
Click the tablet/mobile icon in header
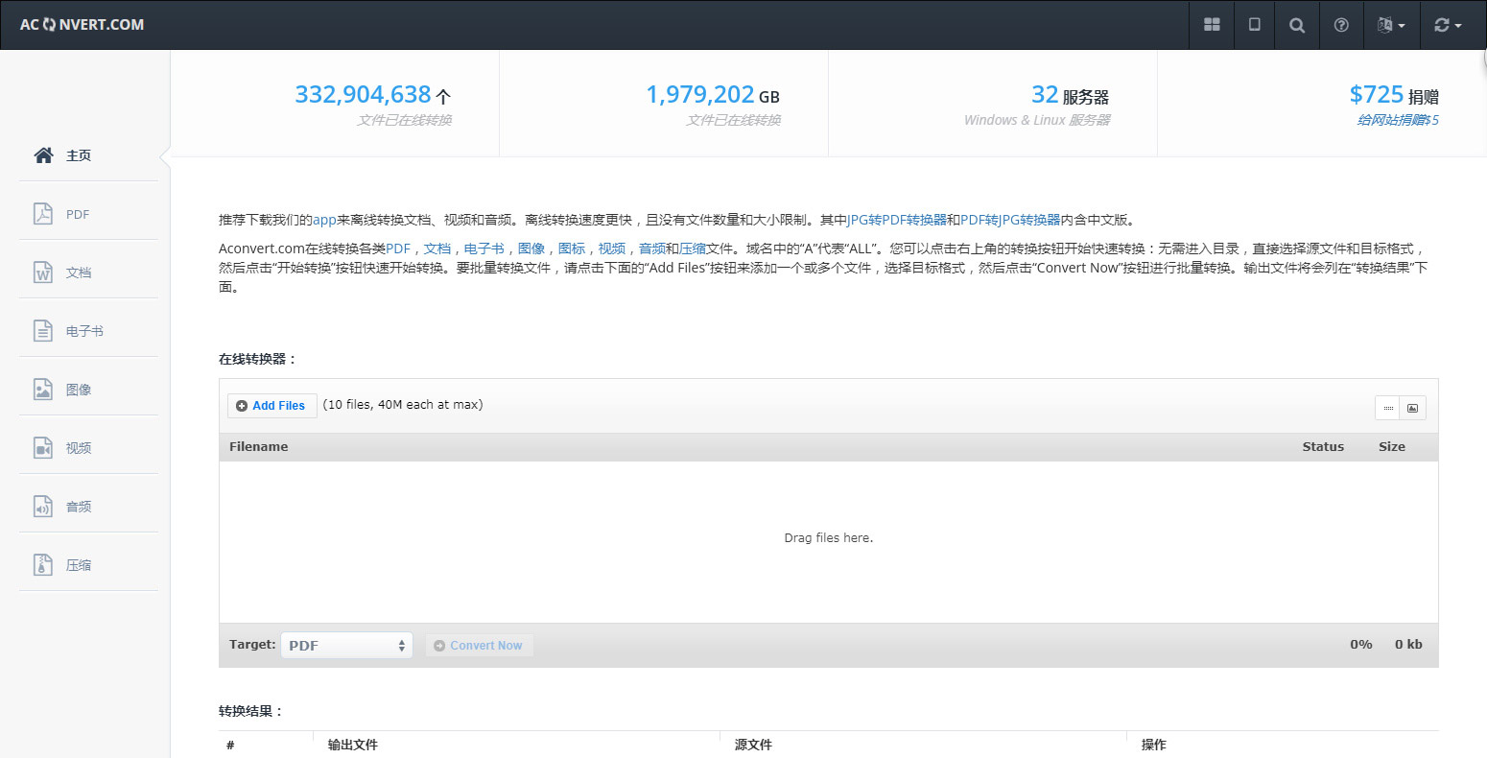tap(1254, 25)
